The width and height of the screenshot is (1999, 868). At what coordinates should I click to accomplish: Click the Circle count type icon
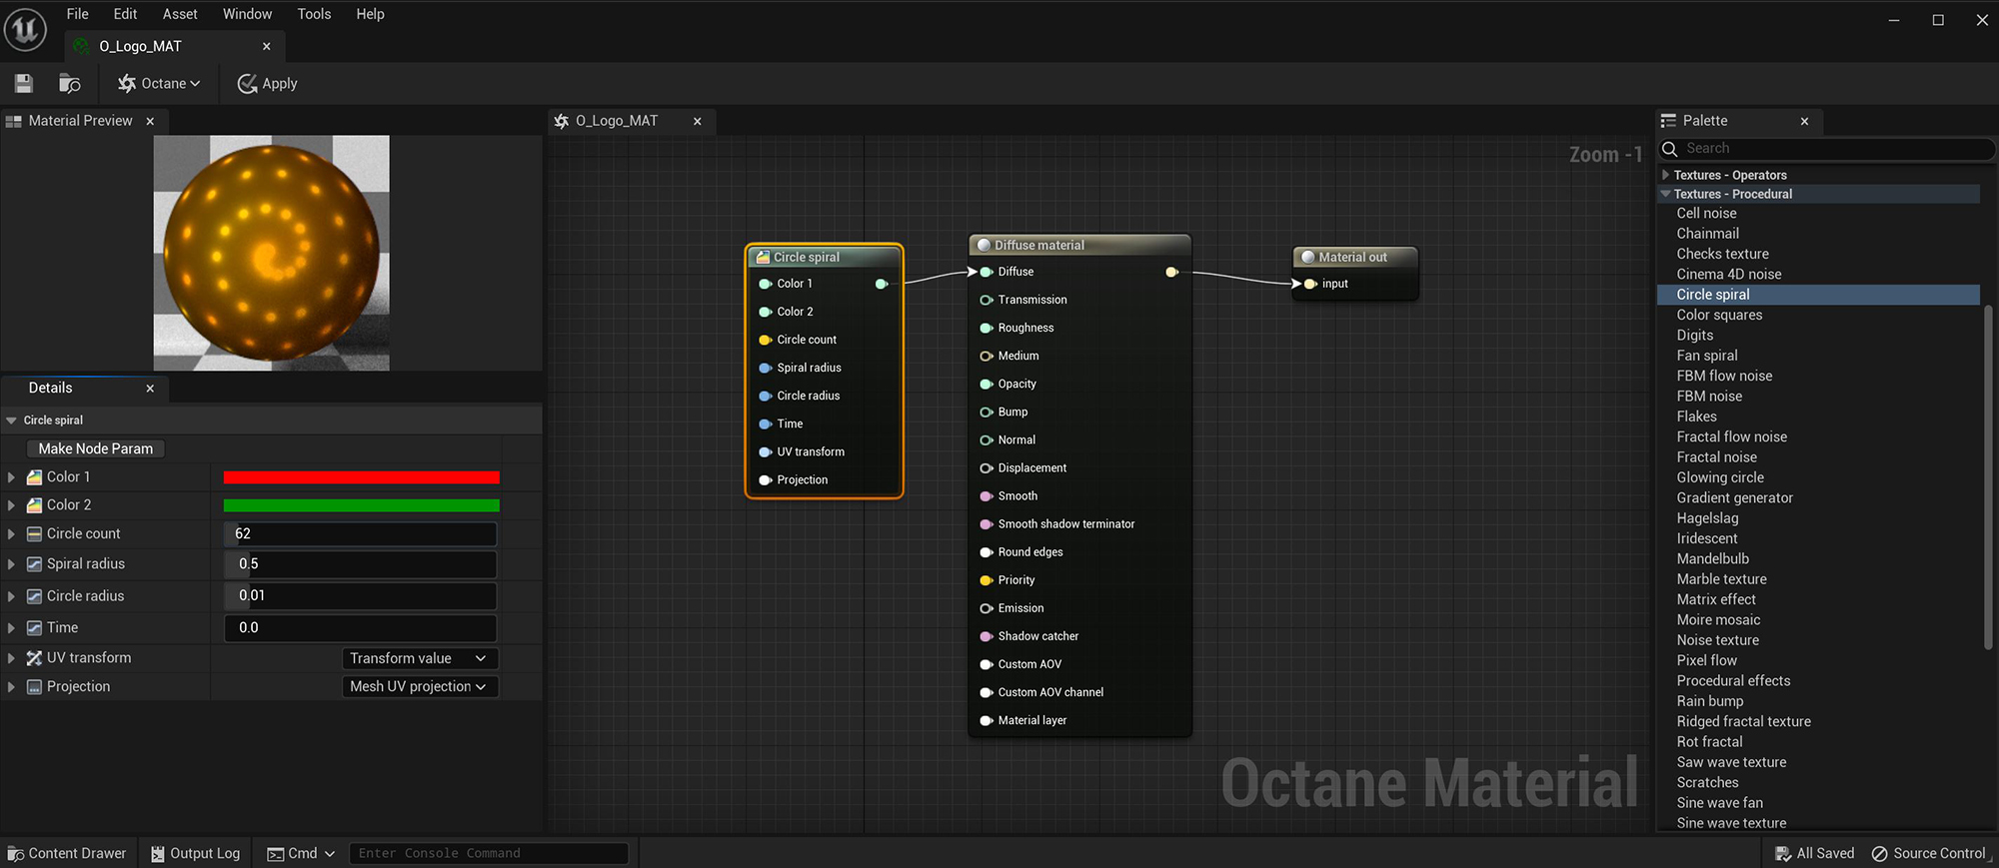click(x=34, y=534)
